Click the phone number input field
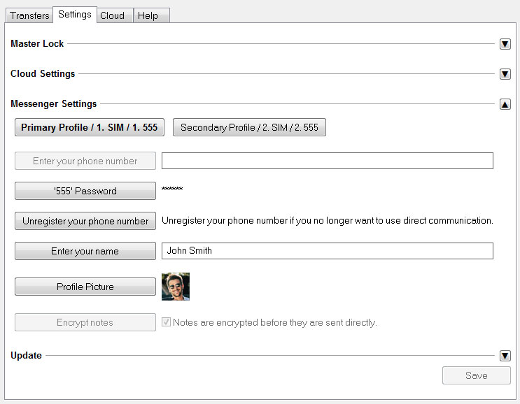This screenshot has width=520, height=404. point(328,161)
